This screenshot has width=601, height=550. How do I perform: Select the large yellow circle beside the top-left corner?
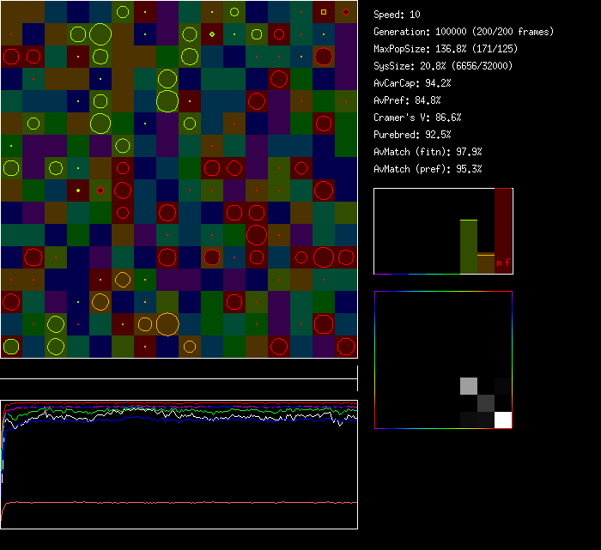(100, 34)
